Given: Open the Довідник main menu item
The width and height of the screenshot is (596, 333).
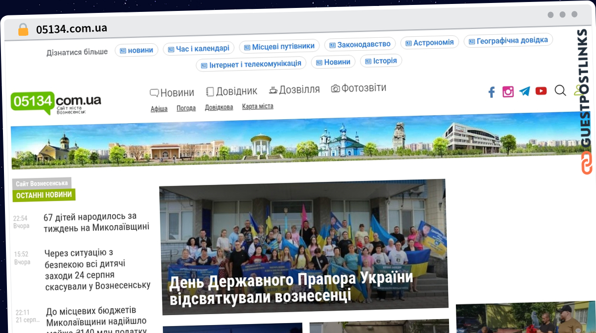Looking at the screenshot, I should [x=231, y=91].
